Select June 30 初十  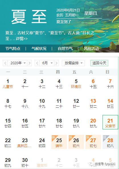(25, 162)
